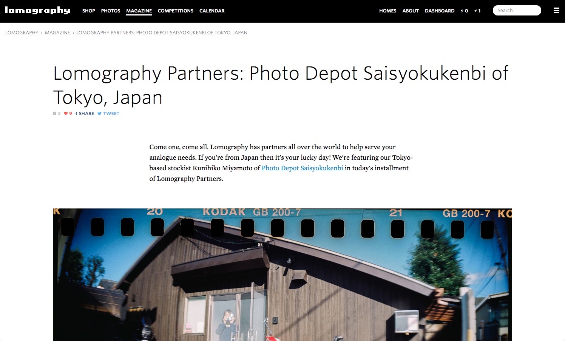This screenshot has height=341, width=565.
Task: Open the Homes link
Action: 388,11
